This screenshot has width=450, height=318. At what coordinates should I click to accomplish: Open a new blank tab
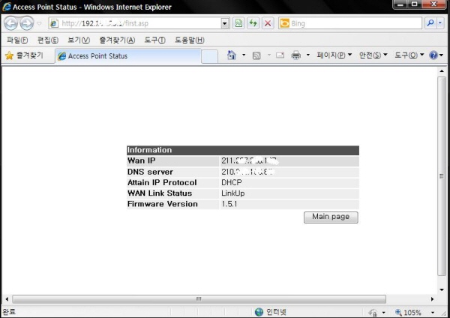[x=209, y=56]
